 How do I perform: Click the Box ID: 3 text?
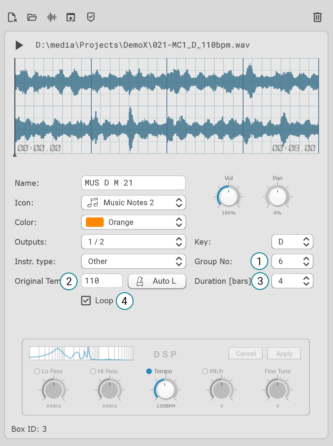click(29, 429)
